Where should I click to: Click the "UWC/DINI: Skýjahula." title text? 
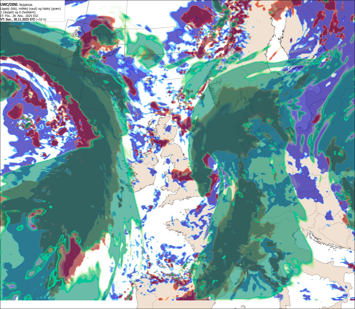point(17,4)
